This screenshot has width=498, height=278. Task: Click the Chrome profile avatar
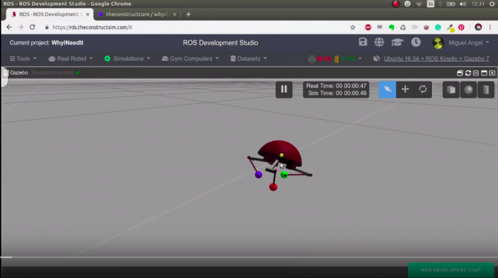coord(478,27)
